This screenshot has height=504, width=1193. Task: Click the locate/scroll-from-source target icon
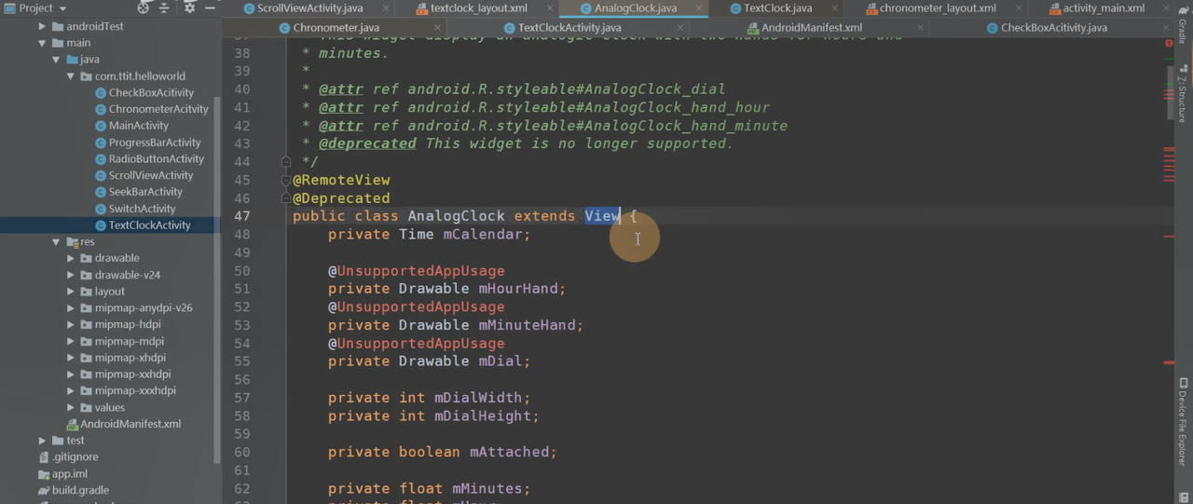(143, 7)
